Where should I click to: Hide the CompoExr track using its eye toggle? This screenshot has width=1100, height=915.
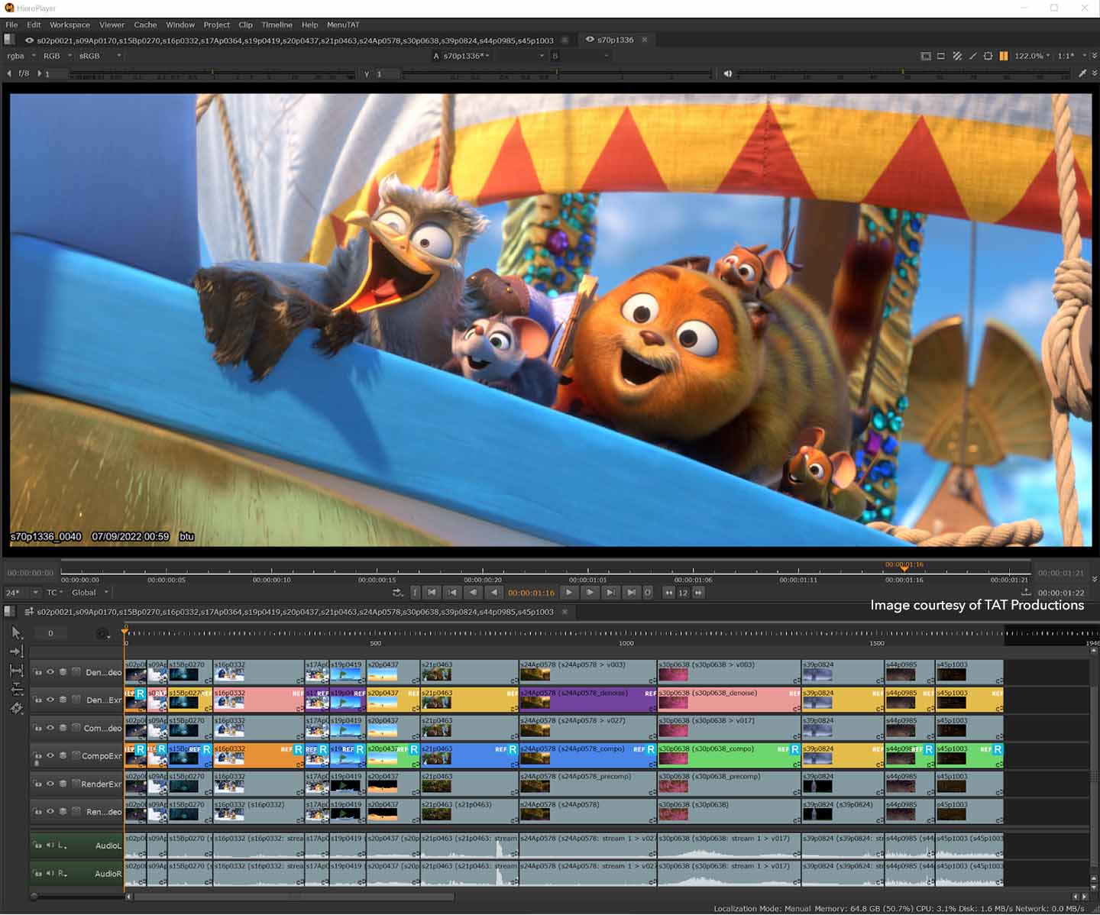(x=50, y=756)
